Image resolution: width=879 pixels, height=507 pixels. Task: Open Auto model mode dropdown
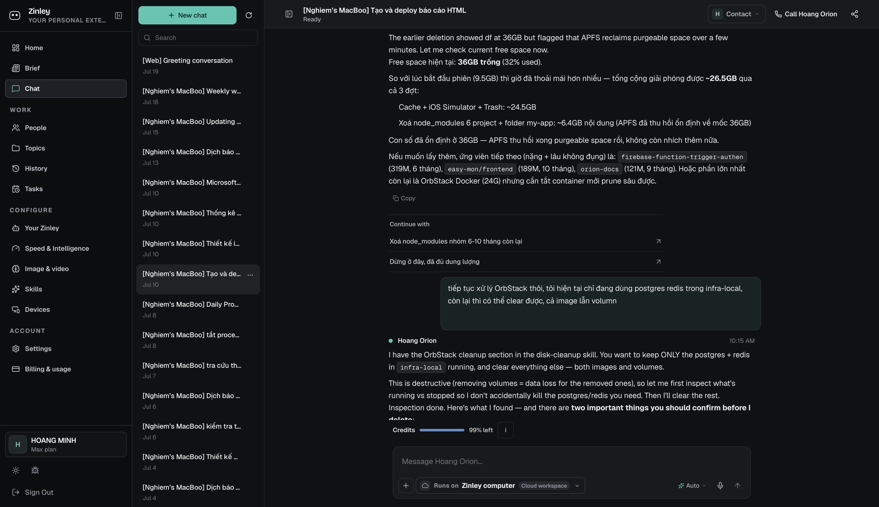click(692, 485)
